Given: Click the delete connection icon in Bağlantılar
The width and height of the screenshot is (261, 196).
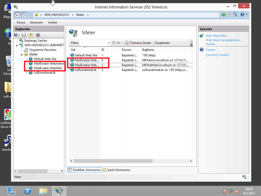Looking at the screenshot, I should click(38, 35).
